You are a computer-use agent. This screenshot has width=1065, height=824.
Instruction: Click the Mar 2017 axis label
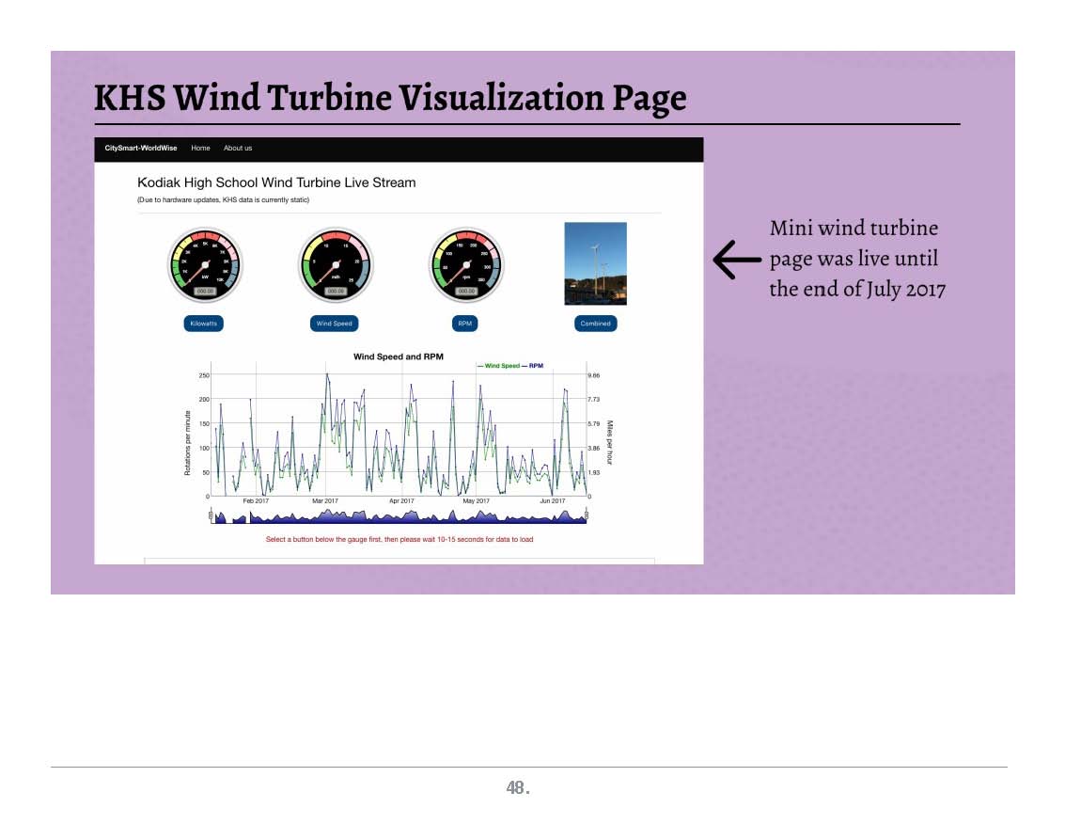pyautogui.click(x=325, y=501)
